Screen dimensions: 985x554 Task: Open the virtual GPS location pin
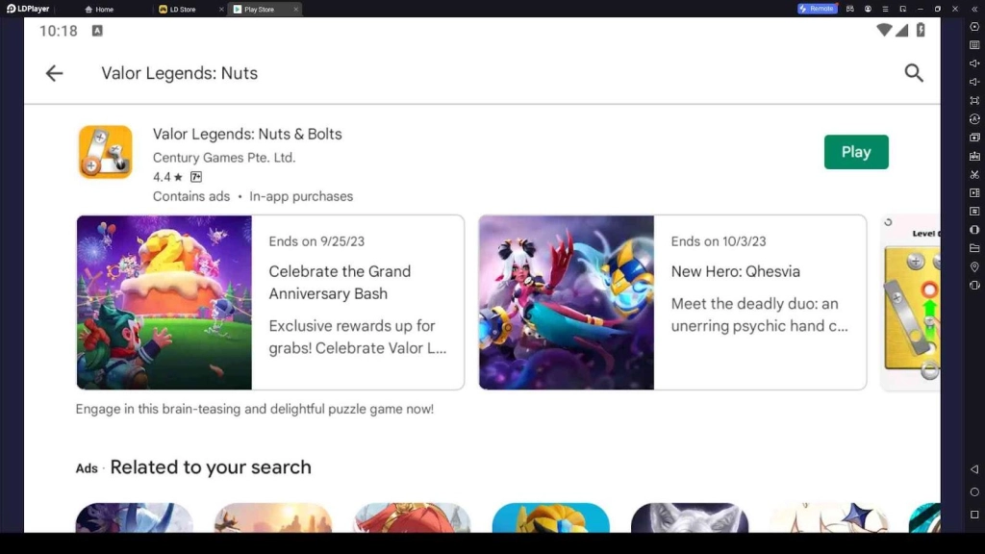(x=974, y=267)
